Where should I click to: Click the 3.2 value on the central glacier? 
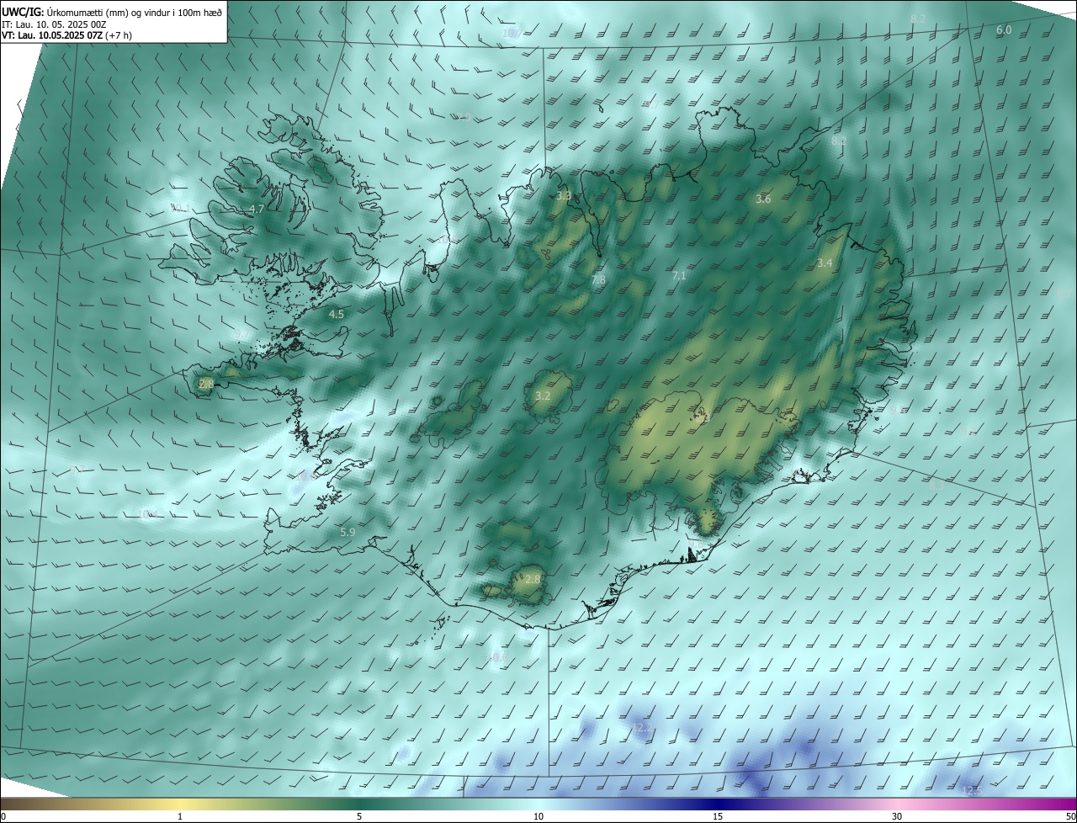point(543,396)
